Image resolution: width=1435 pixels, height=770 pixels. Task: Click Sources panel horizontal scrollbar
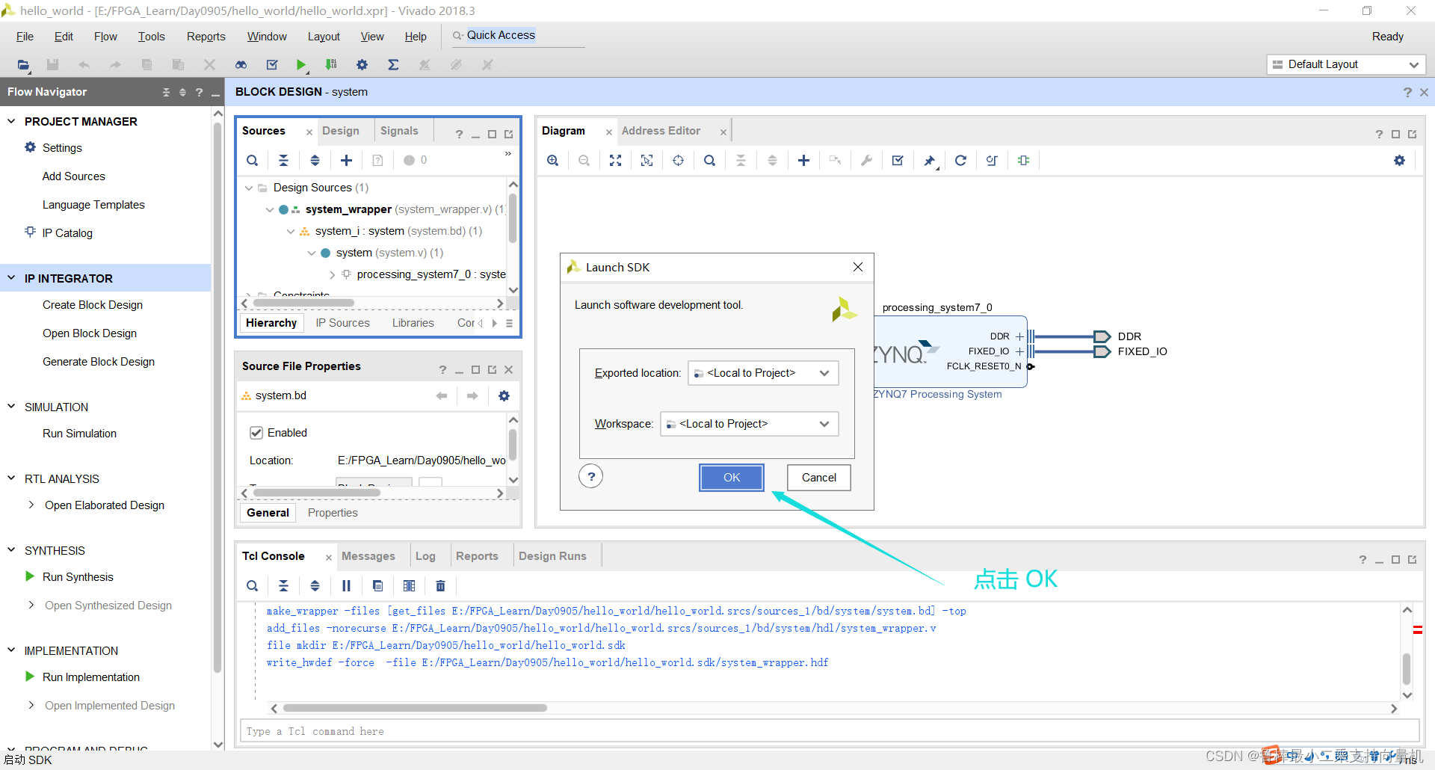pyautogui.click(x=303, y=303)
